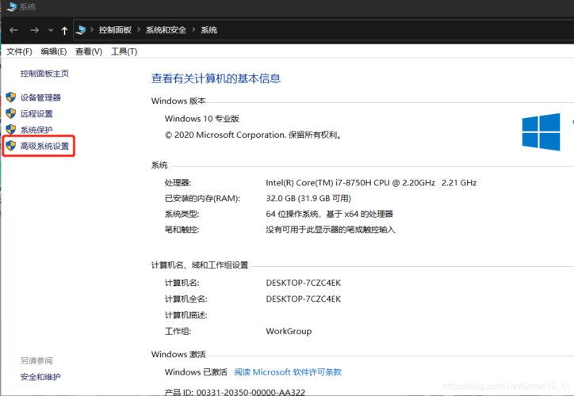The height and width of the screenshot is (396, 574).
Task: Click 阅读 Microsoft 软件许可条款 link
Action: pos(287,372)
